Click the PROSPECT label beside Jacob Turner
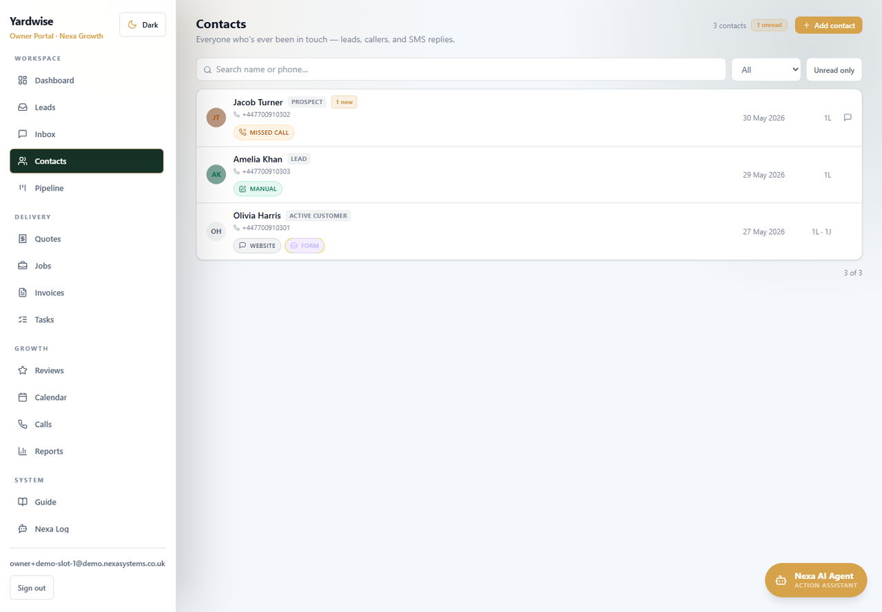Screen dimensions: 882x612 point(307,102)
